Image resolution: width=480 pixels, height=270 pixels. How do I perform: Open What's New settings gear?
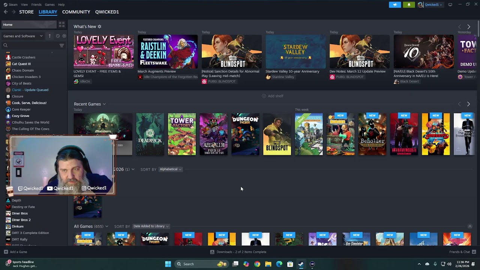(99, 27)
